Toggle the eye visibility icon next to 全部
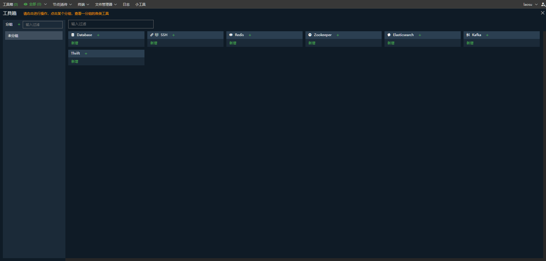Viewport: 546px width, 261px height. (25, 4)
